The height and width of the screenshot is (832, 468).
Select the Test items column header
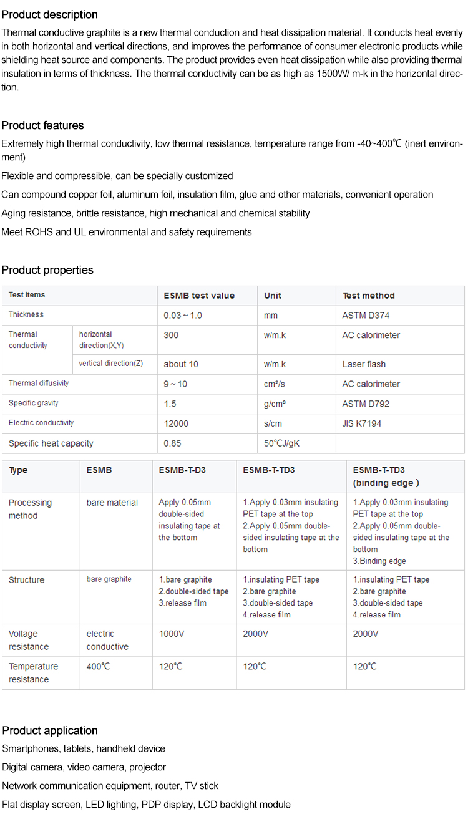pos(27,295)
